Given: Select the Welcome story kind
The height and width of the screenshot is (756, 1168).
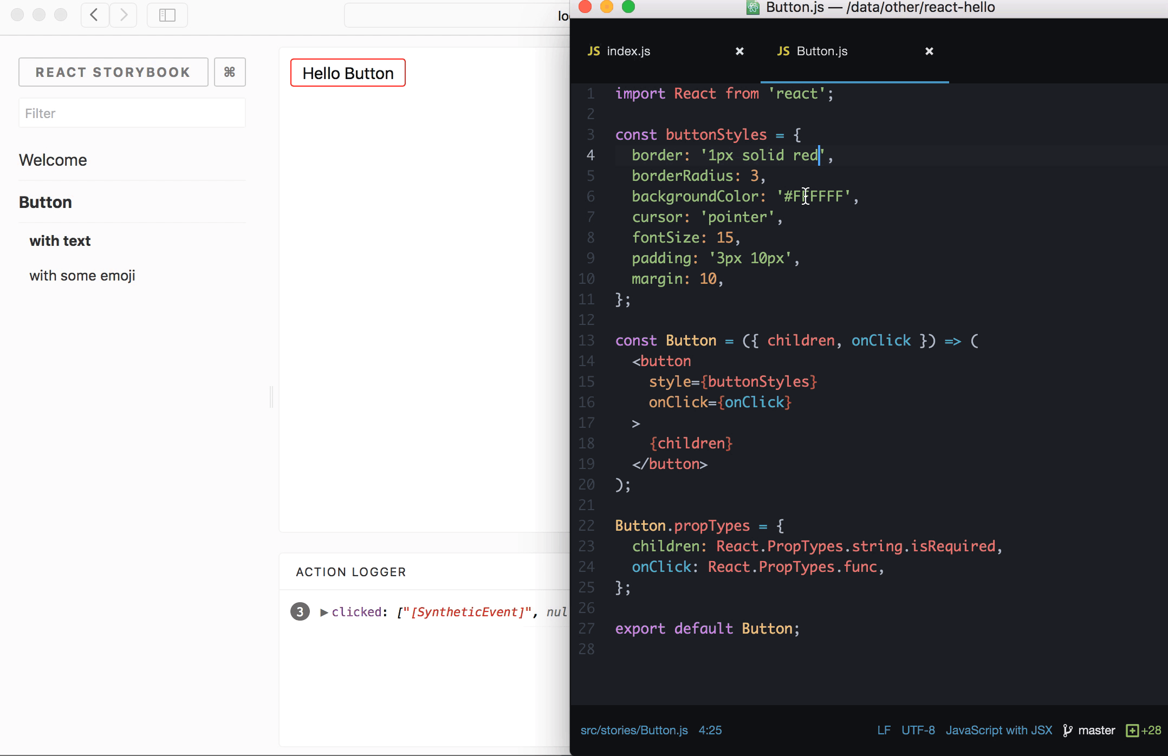Looking at the screenshot, I should pyautogui.click(x=53, y=160).
